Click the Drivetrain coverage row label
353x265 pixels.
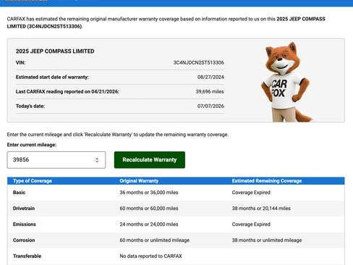[24, 209]
